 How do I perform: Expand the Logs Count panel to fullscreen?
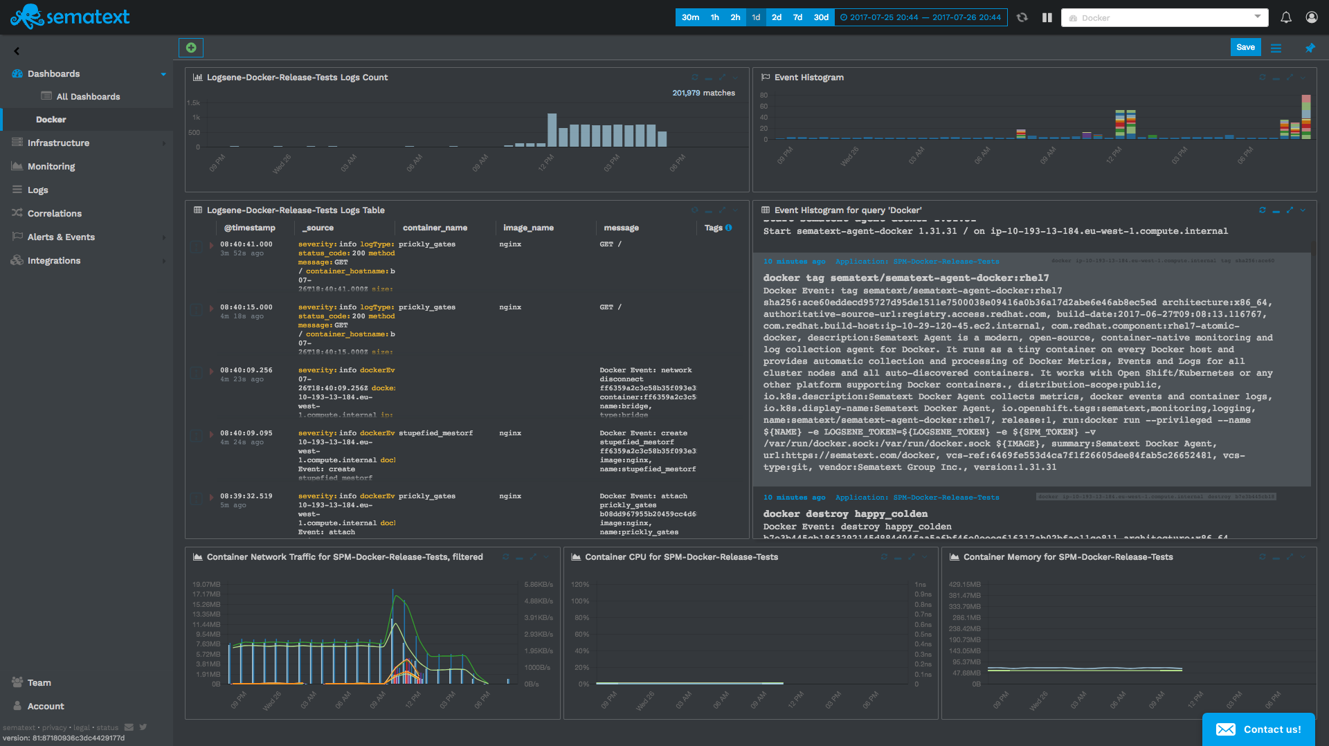pos(722,77)
